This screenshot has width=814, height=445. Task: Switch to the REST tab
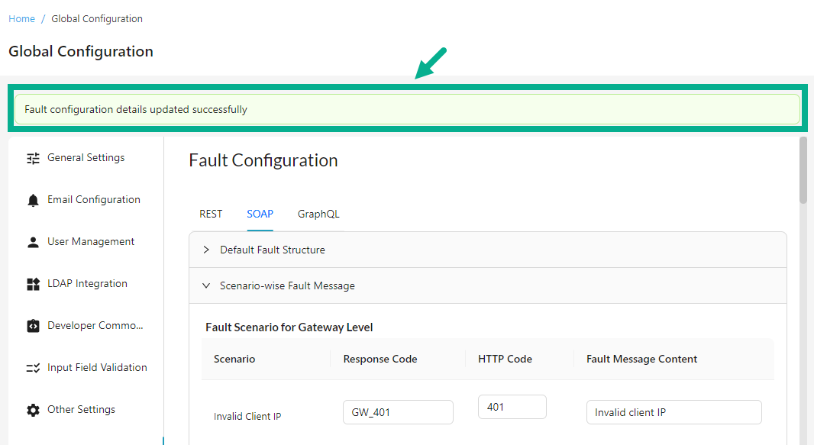coord(211,214)
